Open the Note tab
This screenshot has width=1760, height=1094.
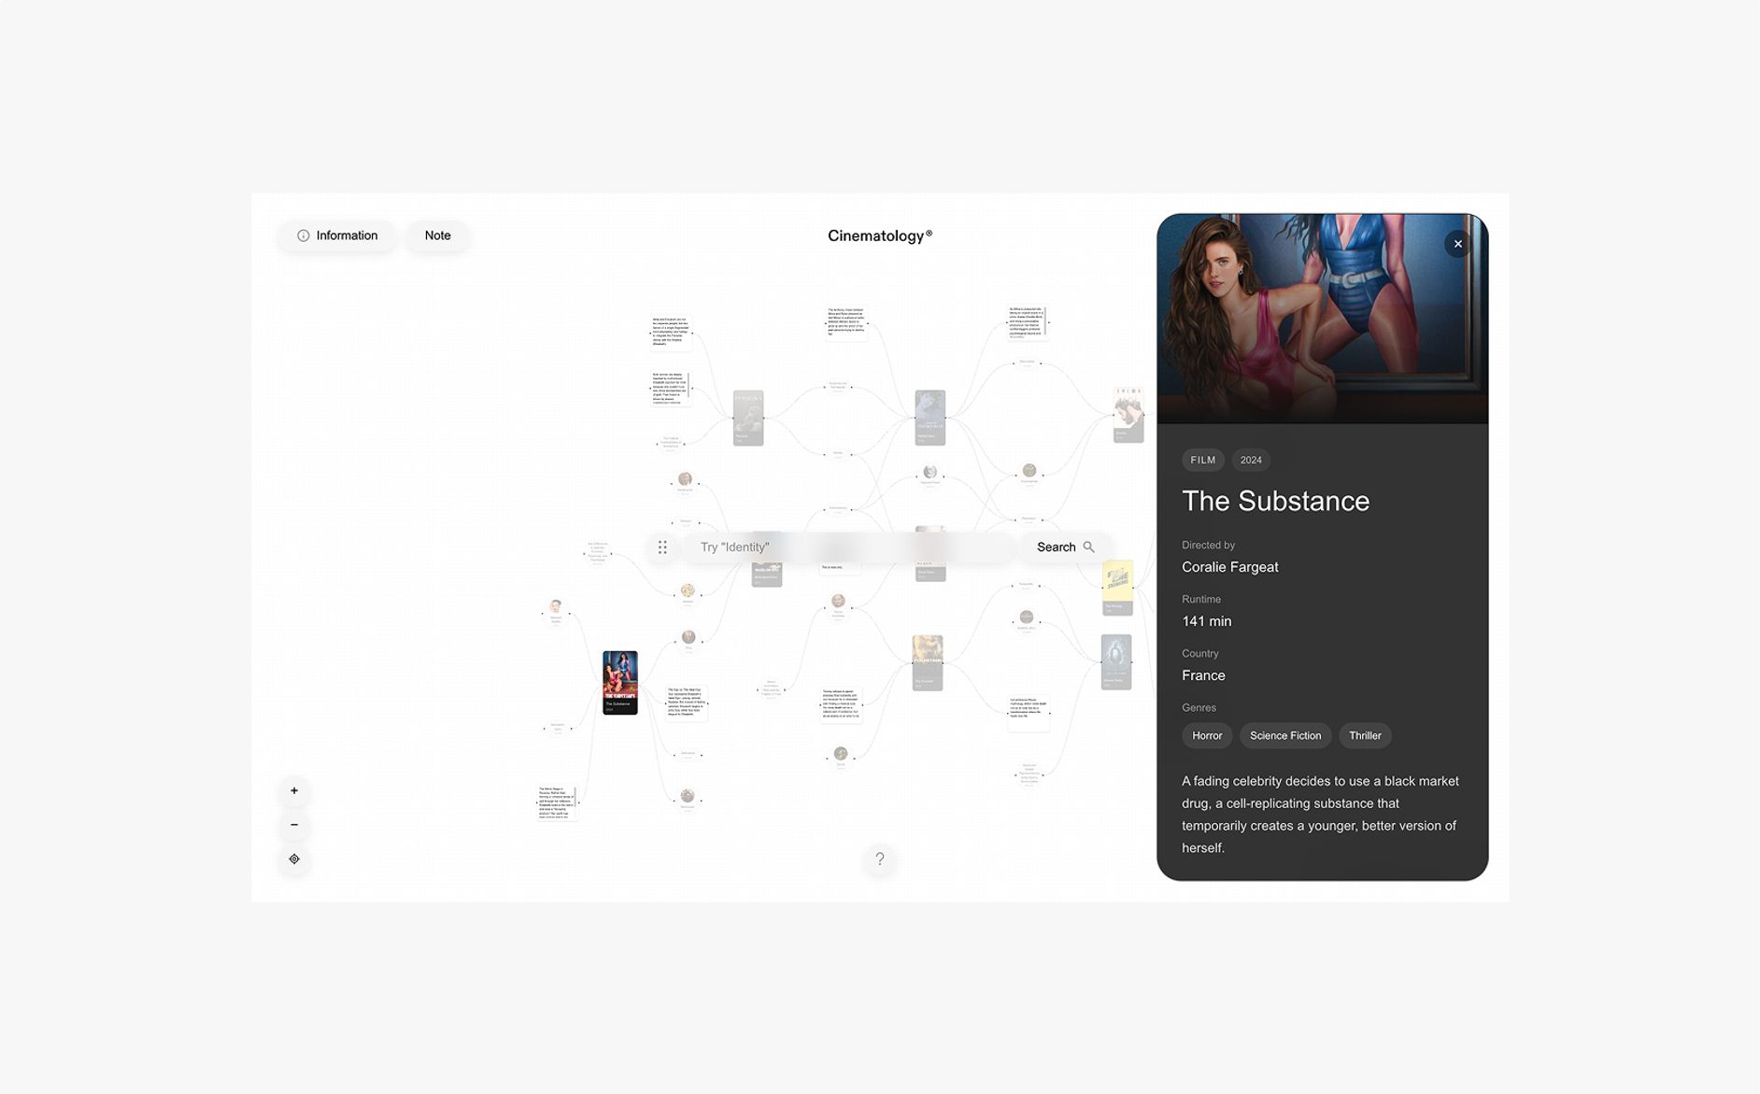(x=437, y=235)
